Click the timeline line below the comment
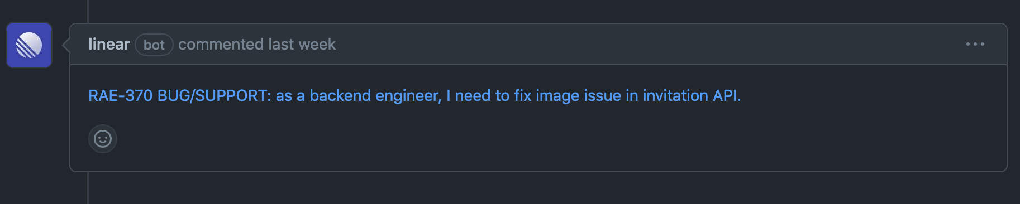The height and width of the screenshot is (204, 1020). (x=88, y=188)
